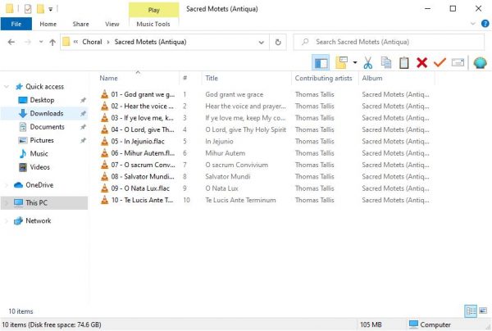
Task: Click the orange checkmark Properties icon
Action: pos(440,63)
